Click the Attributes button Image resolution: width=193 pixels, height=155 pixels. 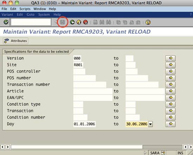pyautogui.click(x=15, y=41)
